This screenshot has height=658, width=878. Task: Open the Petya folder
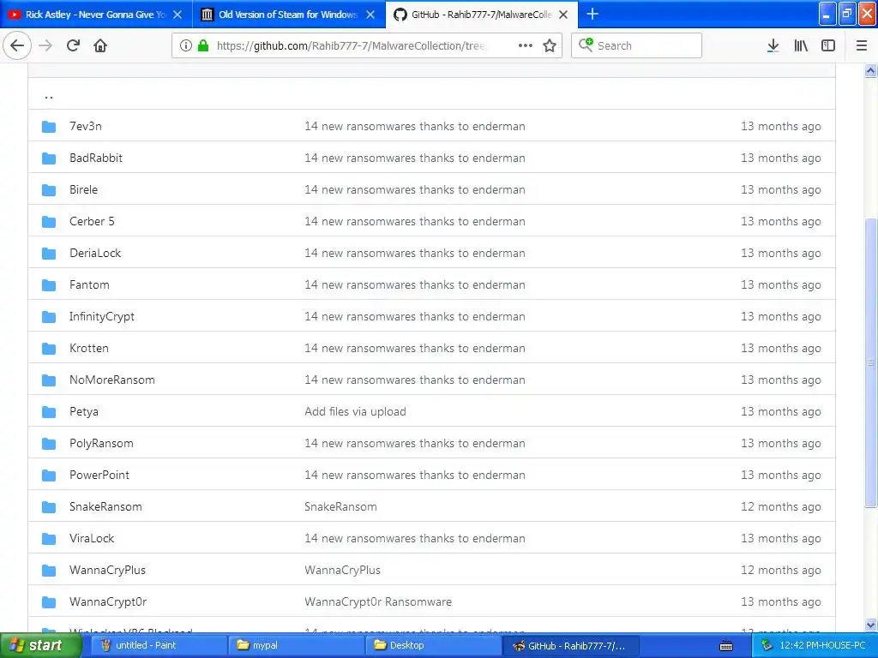point(84,412)
